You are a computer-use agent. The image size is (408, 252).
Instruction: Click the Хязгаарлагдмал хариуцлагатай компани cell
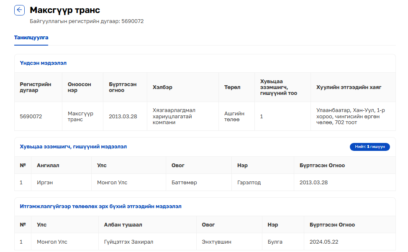174,117
